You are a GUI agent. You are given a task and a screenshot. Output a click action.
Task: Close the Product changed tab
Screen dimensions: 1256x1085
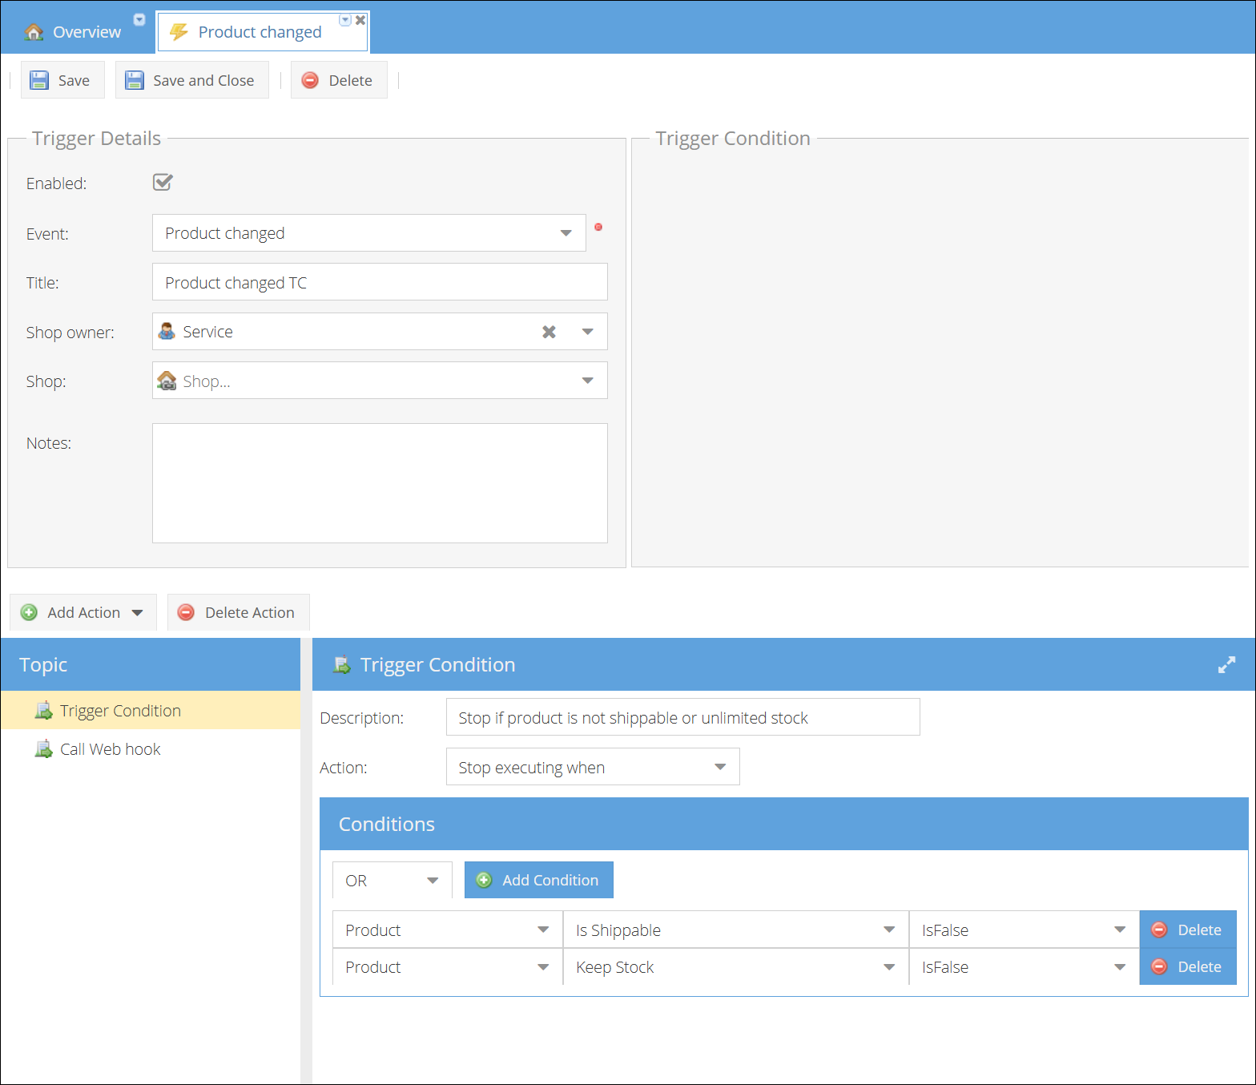coord(360,20)
